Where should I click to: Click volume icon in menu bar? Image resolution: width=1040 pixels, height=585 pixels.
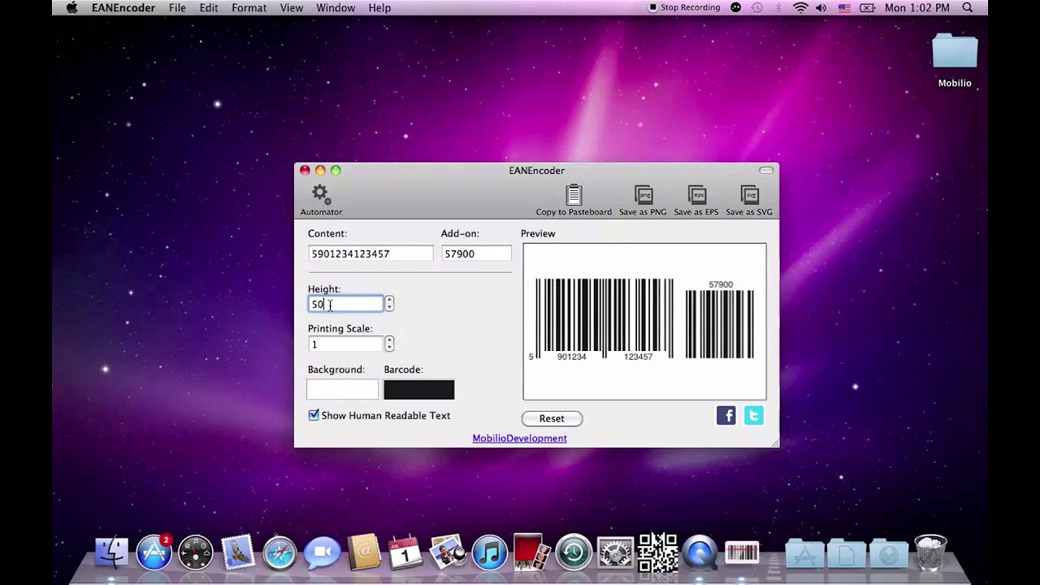point(821,7)
